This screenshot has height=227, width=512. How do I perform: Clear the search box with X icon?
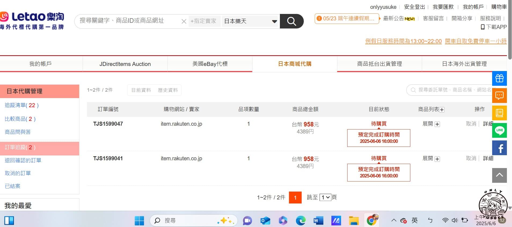[x=184, y=21]
